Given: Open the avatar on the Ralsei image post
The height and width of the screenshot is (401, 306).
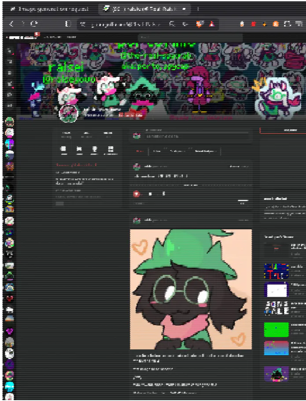Looking at the screenshot, I should [x=137, y=220].
